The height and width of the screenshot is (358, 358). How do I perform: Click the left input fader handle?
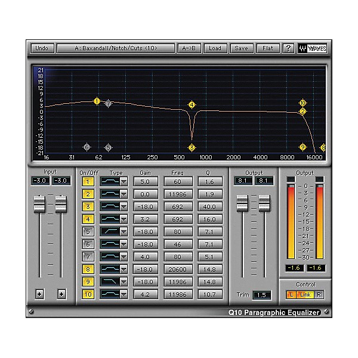coord(39,204)
